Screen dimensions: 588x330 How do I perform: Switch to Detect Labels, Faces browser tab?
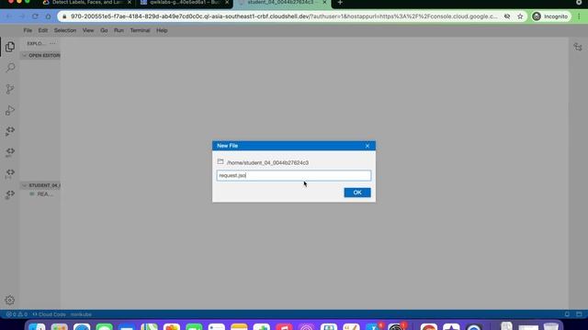point(88,3)
